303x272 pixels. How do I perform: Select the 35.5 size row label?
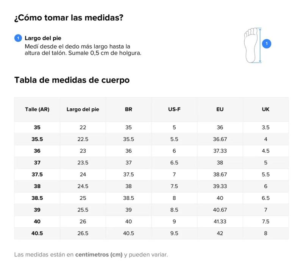[37, 139]
